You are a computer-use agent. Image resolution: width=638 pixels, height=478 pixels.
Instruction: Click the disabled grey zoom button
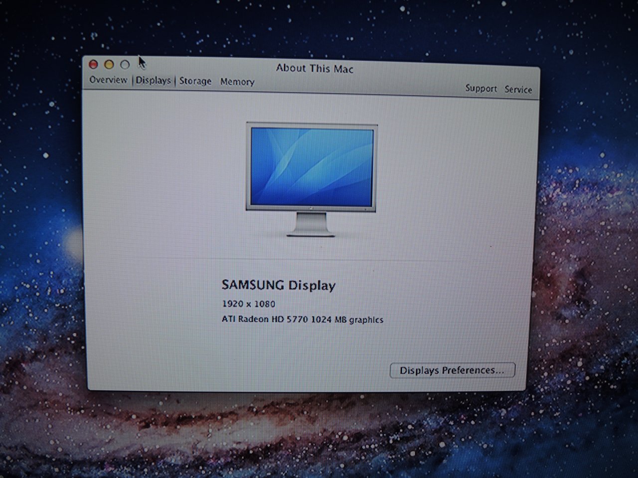[x=125, y=65]
